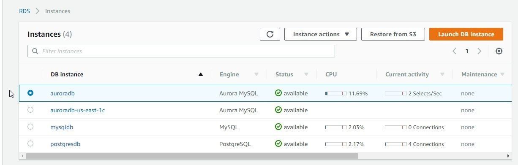Screen dimensions: 518x165
Task: Expand Engine column filter arrow
Action: (256, 74)
